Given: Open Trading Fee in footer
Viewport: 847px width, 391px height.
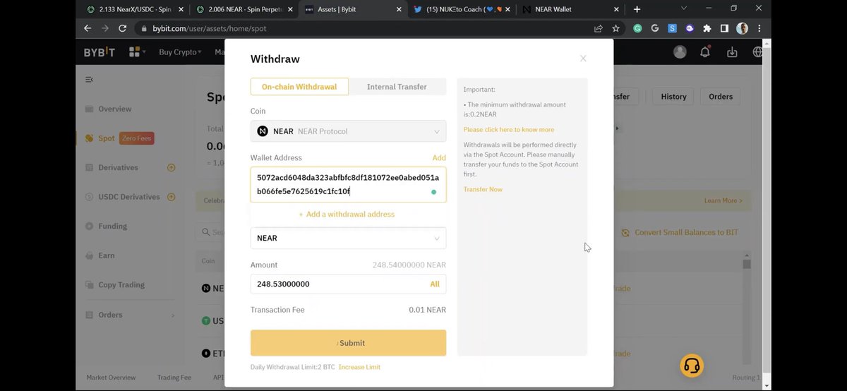Looking at the screenshot, I should point(174,378).
